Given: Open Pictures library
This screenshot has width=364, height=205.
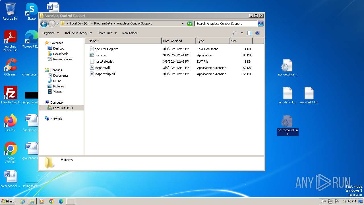Looking at the screenshot, I should click(x=59, y=86).
